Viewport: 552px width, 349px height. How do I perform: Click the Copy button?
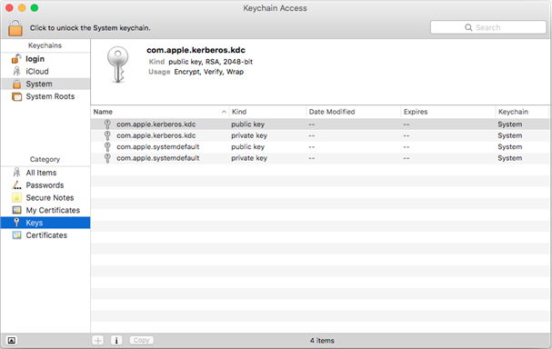[x=142, y=340]
